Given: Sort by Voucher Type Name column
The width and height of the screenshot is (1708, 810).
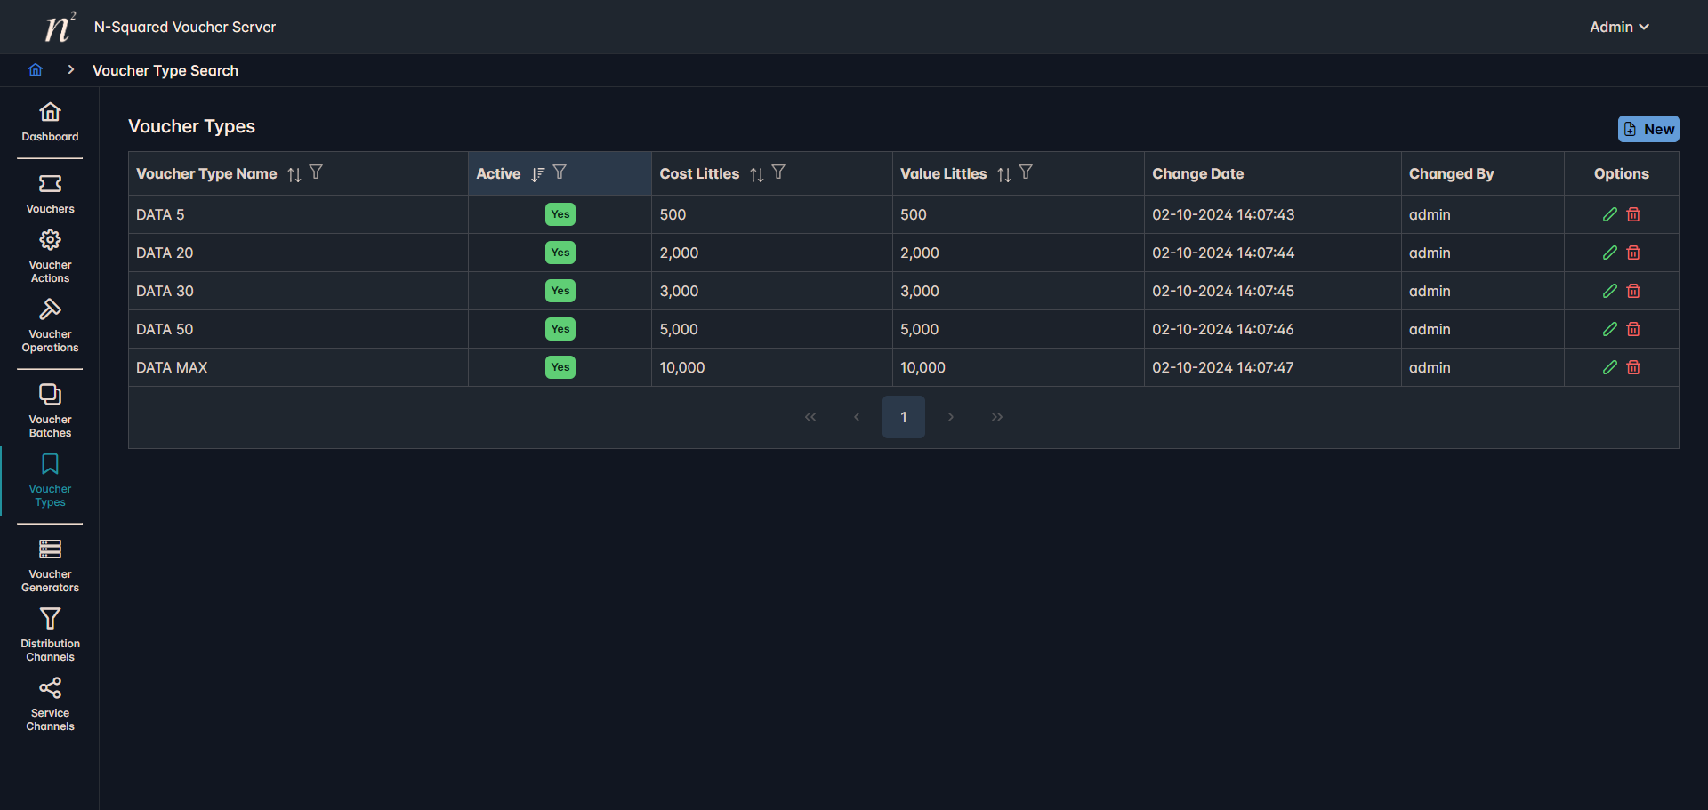Looking at the screenshot, I should pyautogui.click(x=294, y=174).
